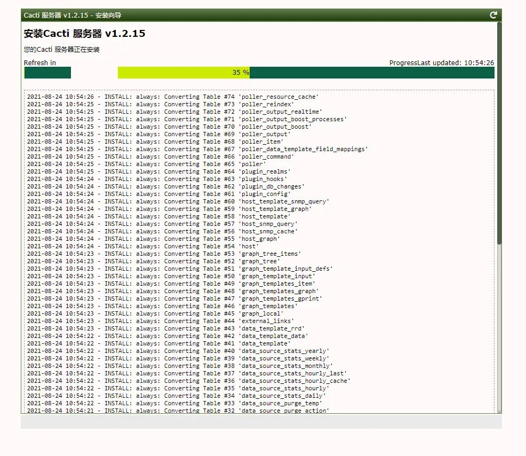Click log line Table #67 'poller_data_template_field_mappings'
This screenshot has width=526, height=456.
(x=197, y=149)
